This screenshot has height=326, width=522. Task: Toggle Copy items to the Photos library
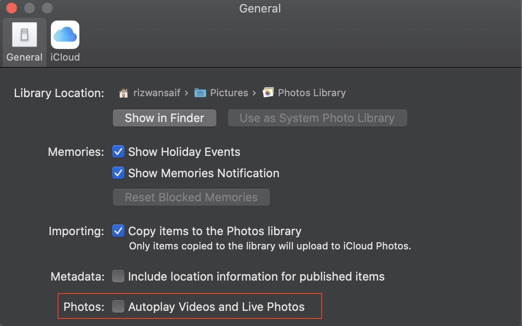click(118, 231)
